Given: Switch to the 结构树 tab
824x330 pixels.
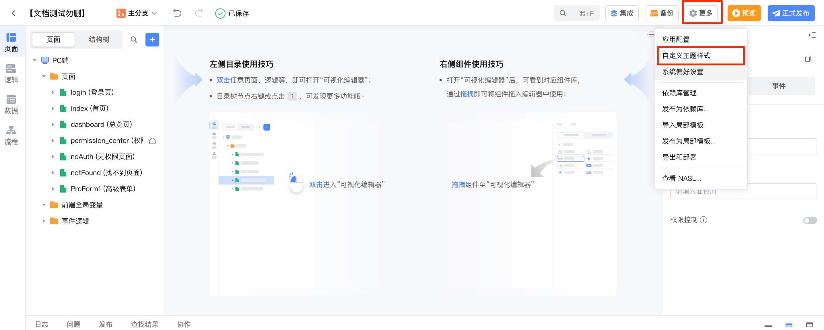Looking at the screenshot, I should pos(99,39).
